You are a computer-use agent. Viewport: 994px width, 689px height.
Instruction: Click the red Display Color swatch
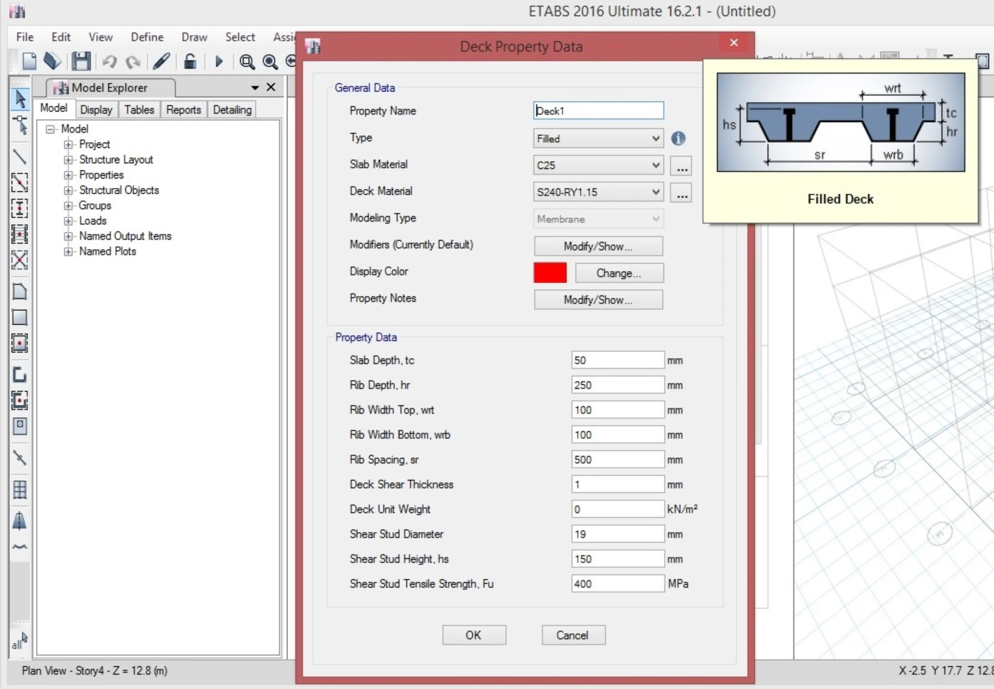pyautogui.click(x=550, y=273)
